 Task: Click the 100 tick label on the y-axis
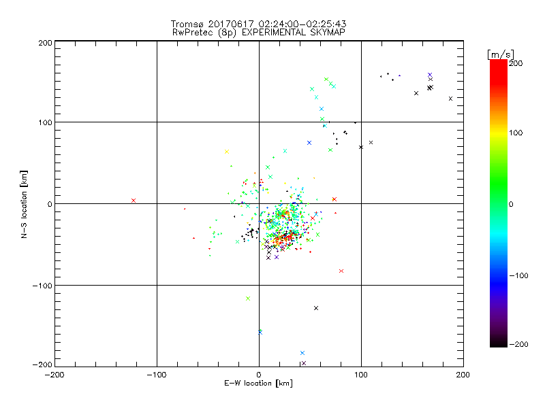pos(44,122)
